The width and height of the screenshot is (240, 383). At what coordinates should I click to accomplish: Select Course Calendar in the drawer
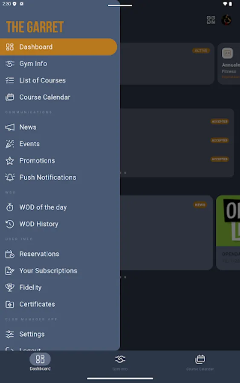point(45,97)
